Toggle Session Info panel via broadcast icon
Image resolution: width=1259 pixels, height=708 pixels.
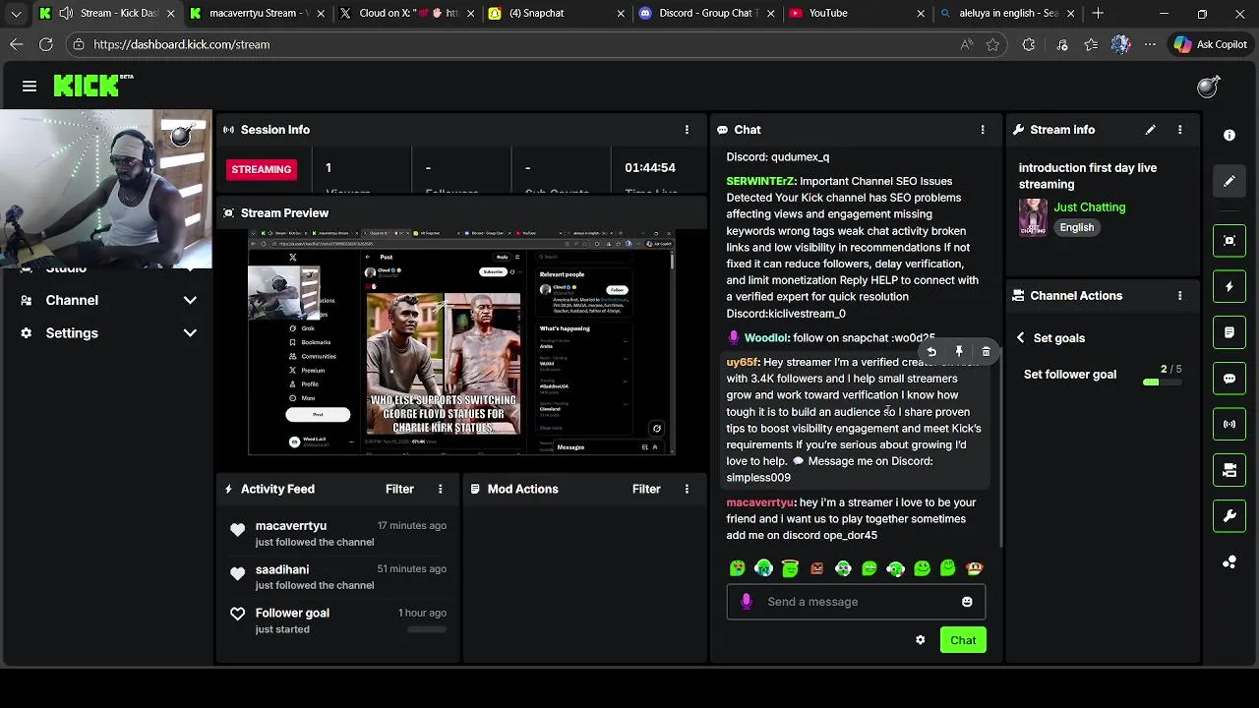(1229, 425)
